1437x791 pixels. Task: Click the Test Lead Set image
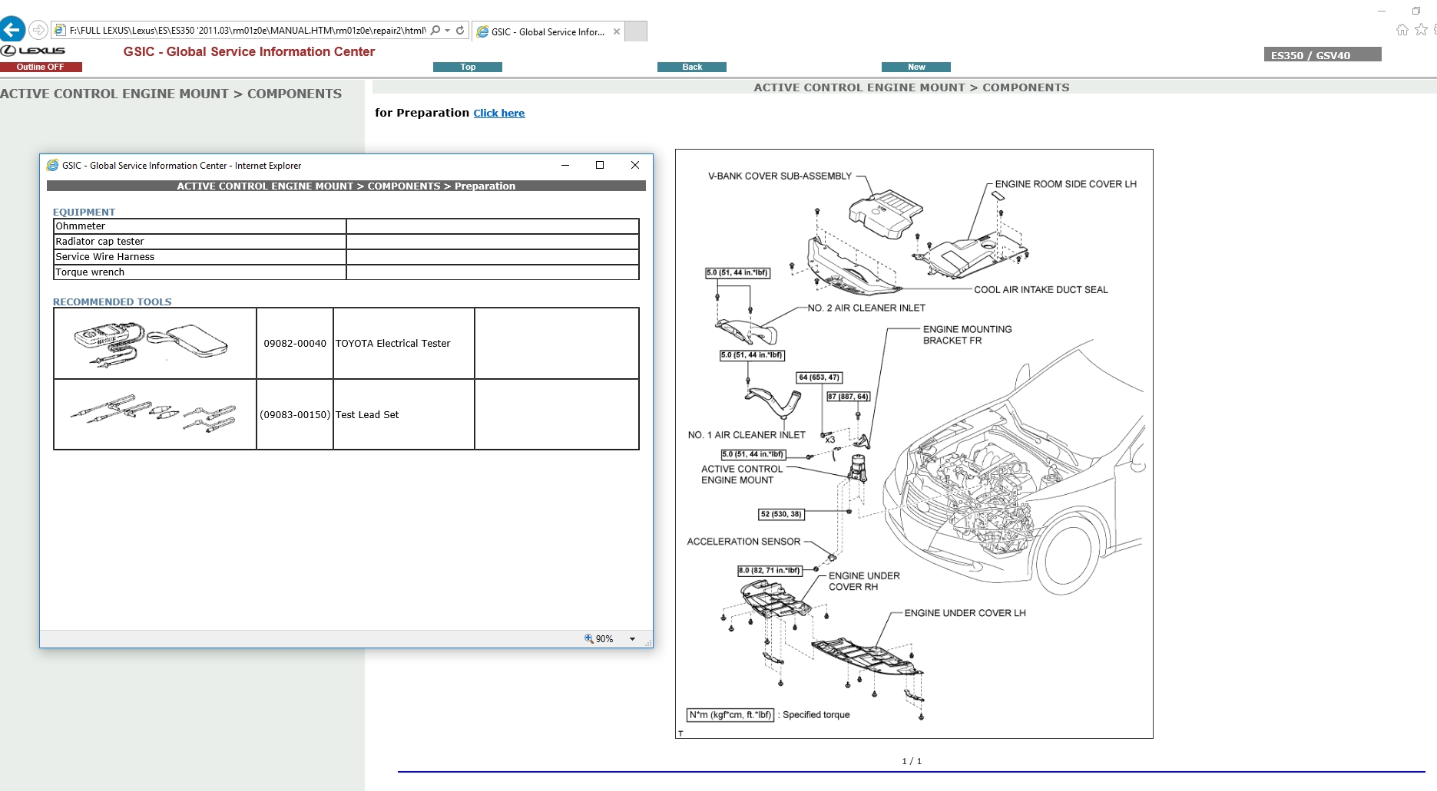pyautogui.click(x=154, y=414)
